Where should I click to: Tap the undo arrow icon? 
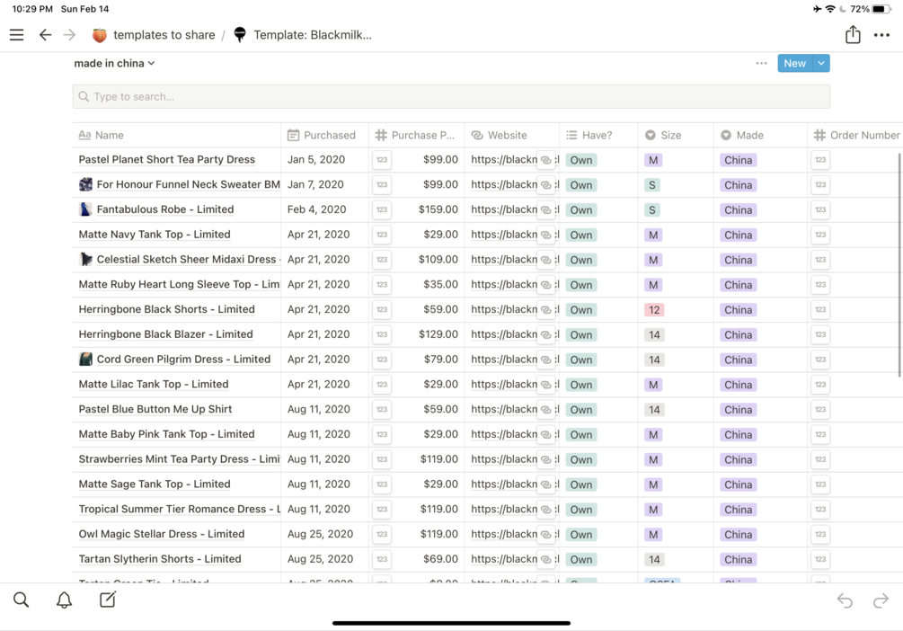click(845, 600)
